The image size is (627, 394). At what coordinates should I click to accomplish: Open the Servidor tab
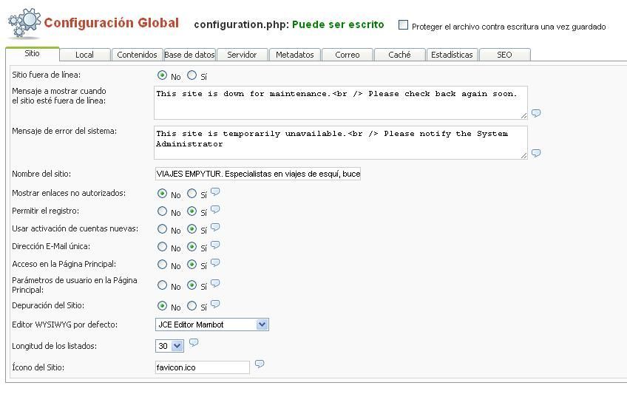coord(242,55)
